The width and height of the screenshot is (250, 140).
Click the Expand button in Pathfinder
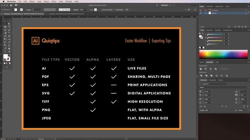click(224, 69)
